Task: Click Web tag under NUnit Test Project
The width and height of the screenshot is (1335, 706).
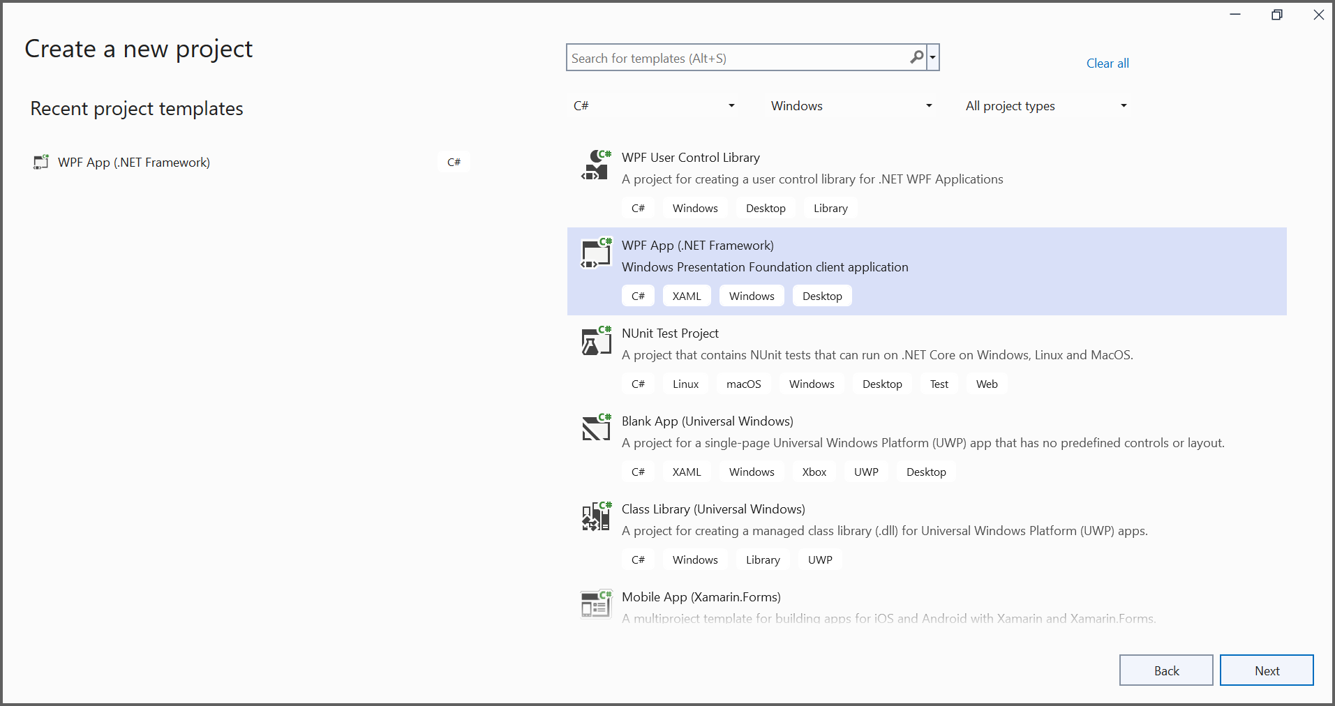Action: [x=987, y=384]
